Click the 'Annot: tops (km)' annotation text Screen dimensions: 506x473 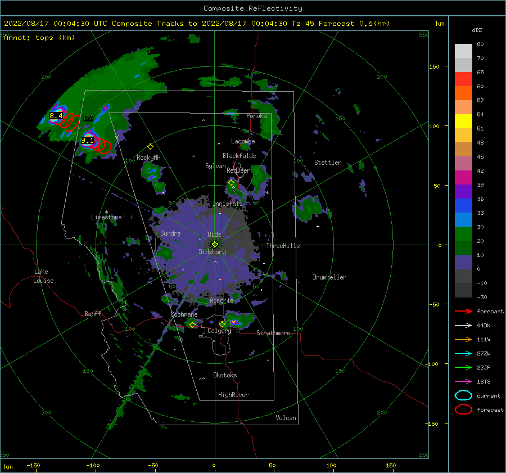click(x=39, y=38)
